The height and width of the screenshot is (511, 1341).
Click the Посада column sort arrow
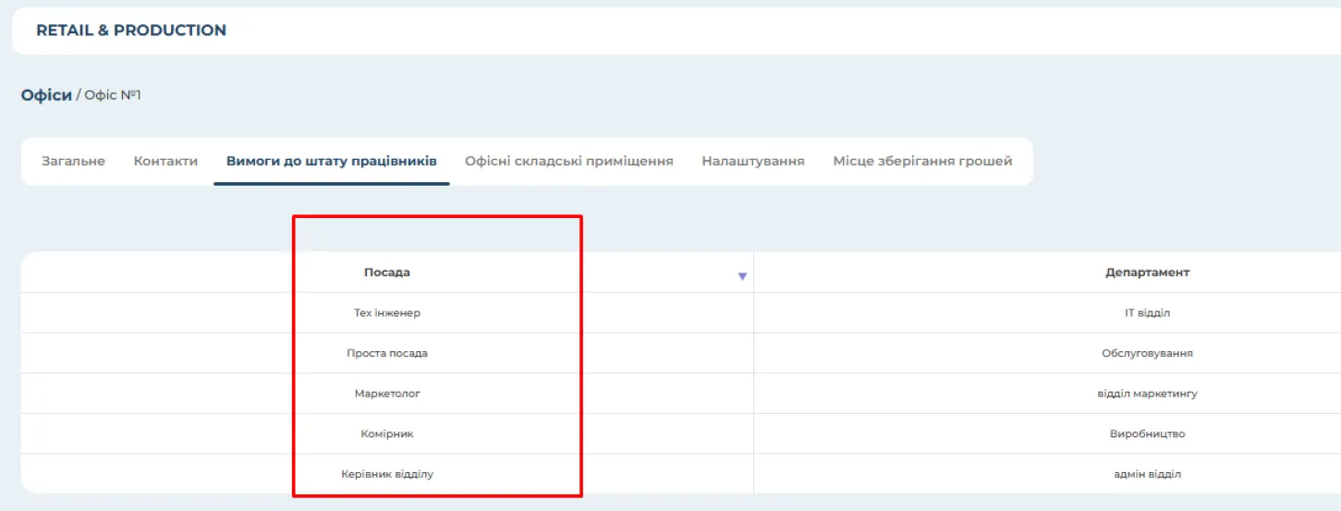(742, 276)
